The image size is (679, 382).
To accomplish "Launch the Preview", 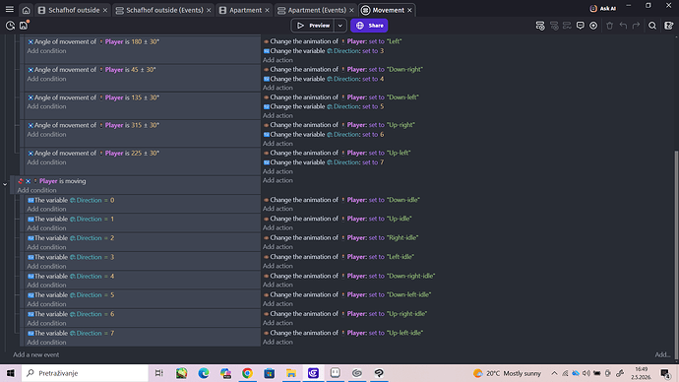I will click(313, 26).
